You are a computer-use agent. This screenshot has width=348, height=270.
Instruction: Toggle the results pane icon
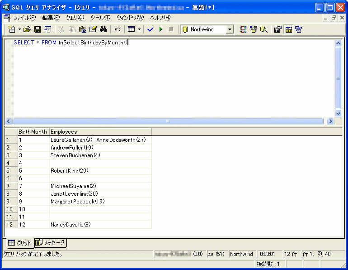[288, 29]
